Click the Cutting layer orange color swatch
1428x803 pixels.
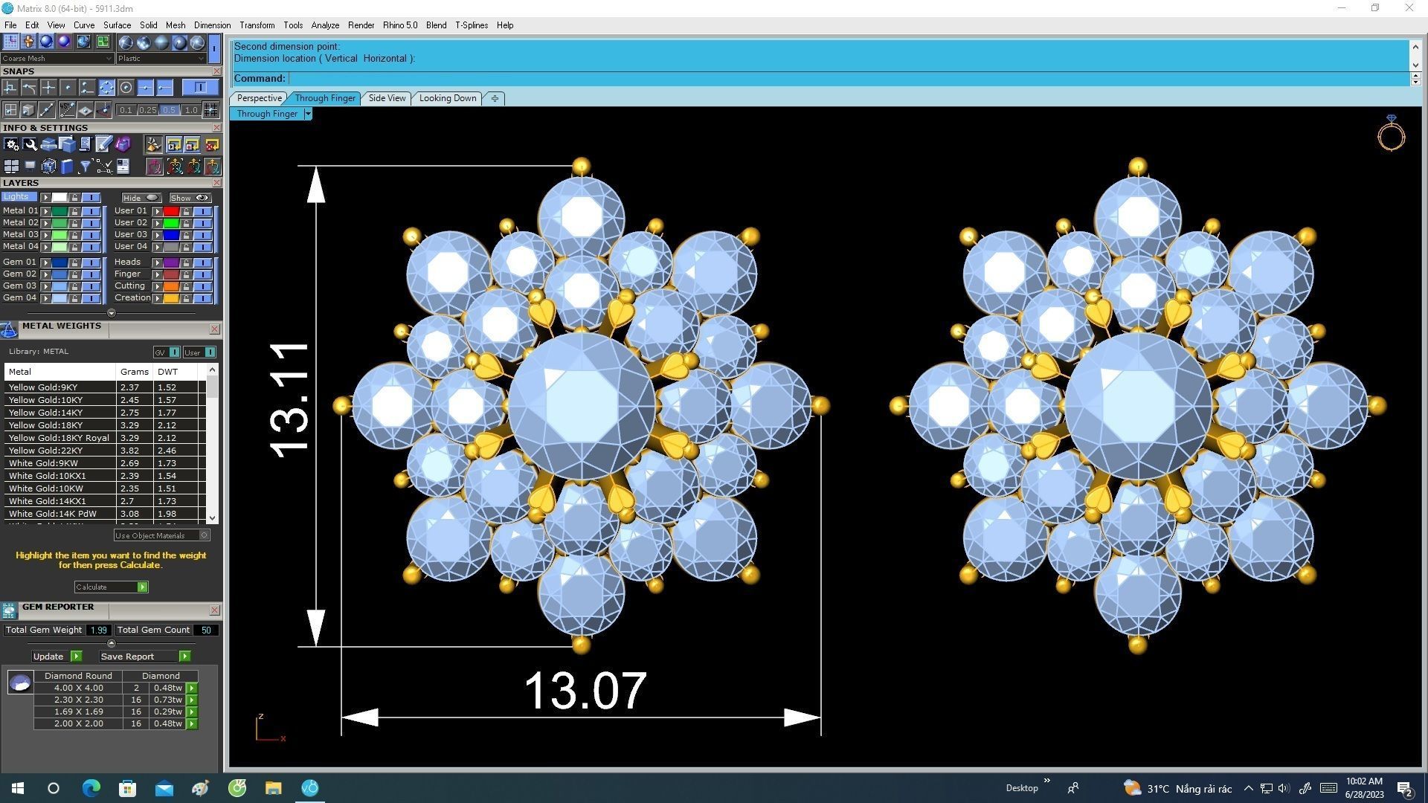170,286
